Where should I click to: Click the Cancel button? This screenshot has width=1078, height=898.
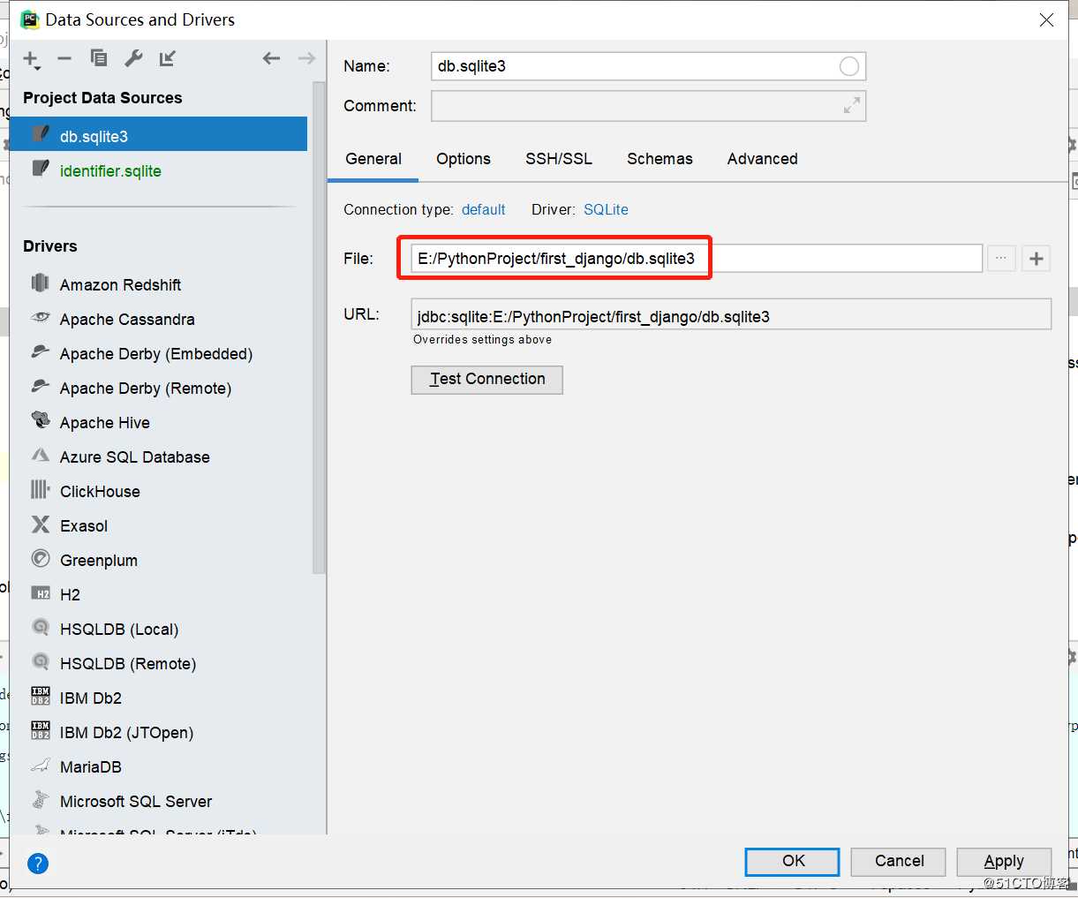(x=899, y=862)
